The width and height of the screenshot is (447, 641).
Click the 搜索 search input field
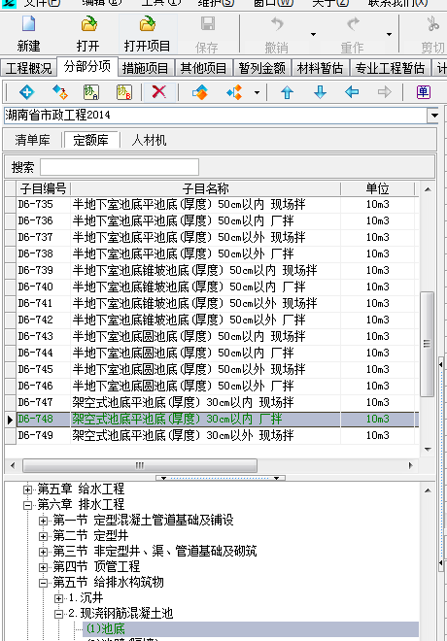(x=120, y=167)
